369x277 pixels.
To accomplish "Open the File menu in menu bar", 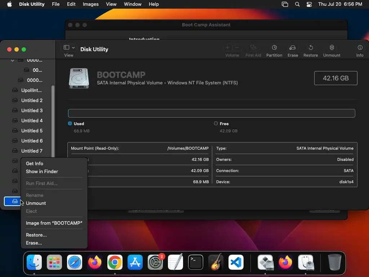I will pyautogui.click(x=56, y=4).
